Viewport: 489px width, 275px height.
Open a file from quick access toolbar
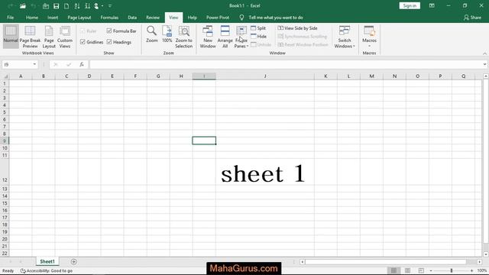click(x=23, y=6)
